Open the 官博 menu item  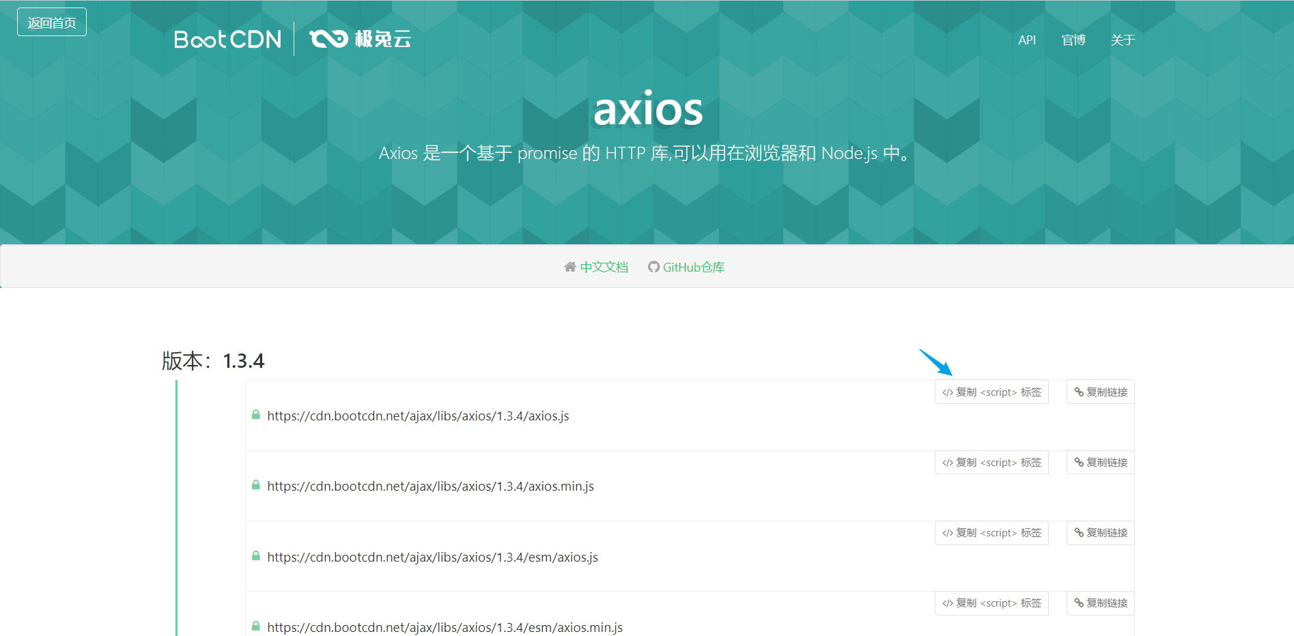tap(1073, 40)
